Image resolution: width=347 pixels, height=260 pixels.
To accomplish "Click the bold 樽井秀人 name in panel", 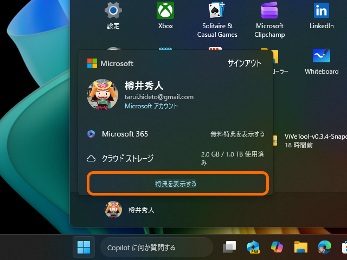I will 144,86.
